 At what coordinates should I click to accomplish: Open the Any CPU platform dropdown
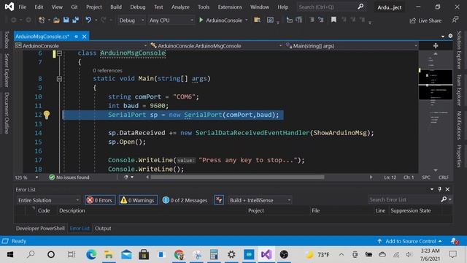(171, 20)
